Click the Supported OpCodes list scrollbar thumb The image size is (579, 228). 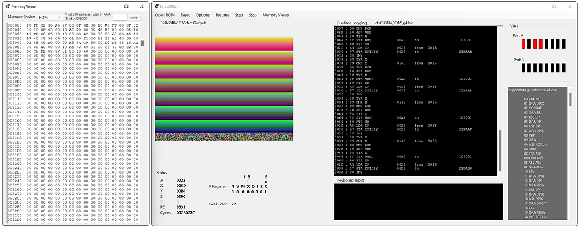(x=570, y=100)
